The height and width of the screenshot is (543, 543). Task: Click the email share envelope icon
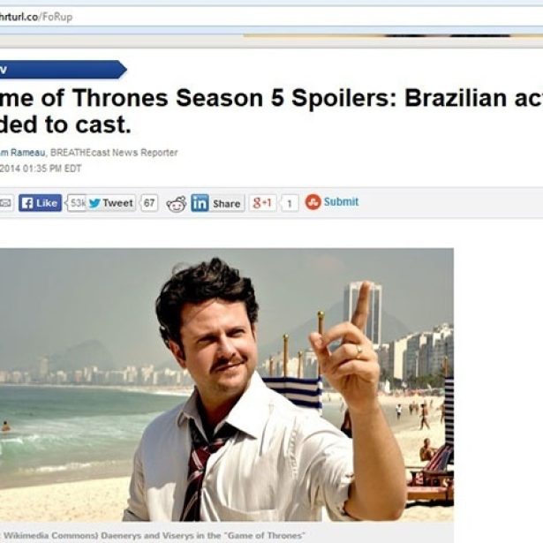(5, 203)
